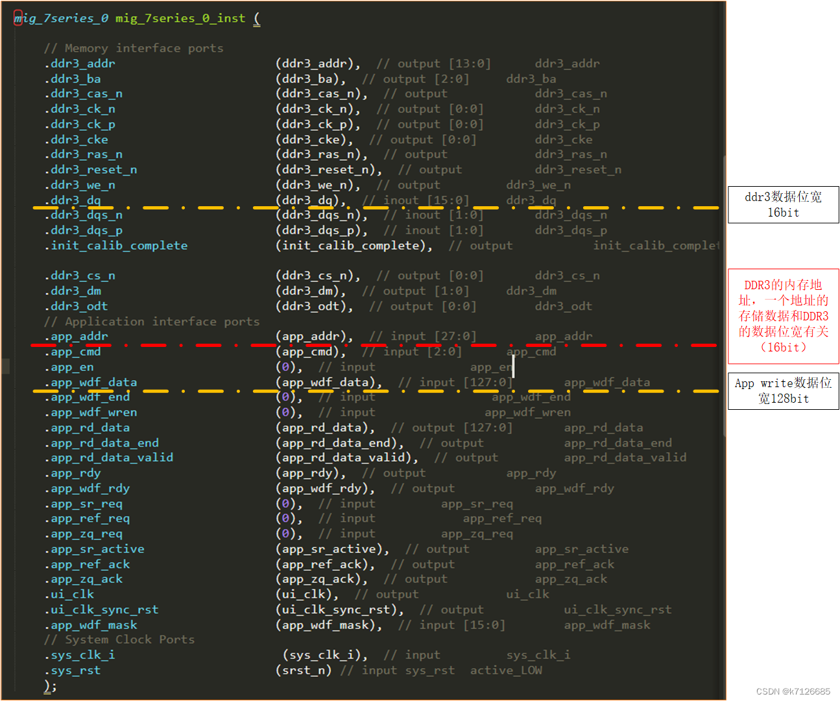The image size is (840, 701).
Task: Click the ".ui_clk" port name
Action: pos(69,595)
